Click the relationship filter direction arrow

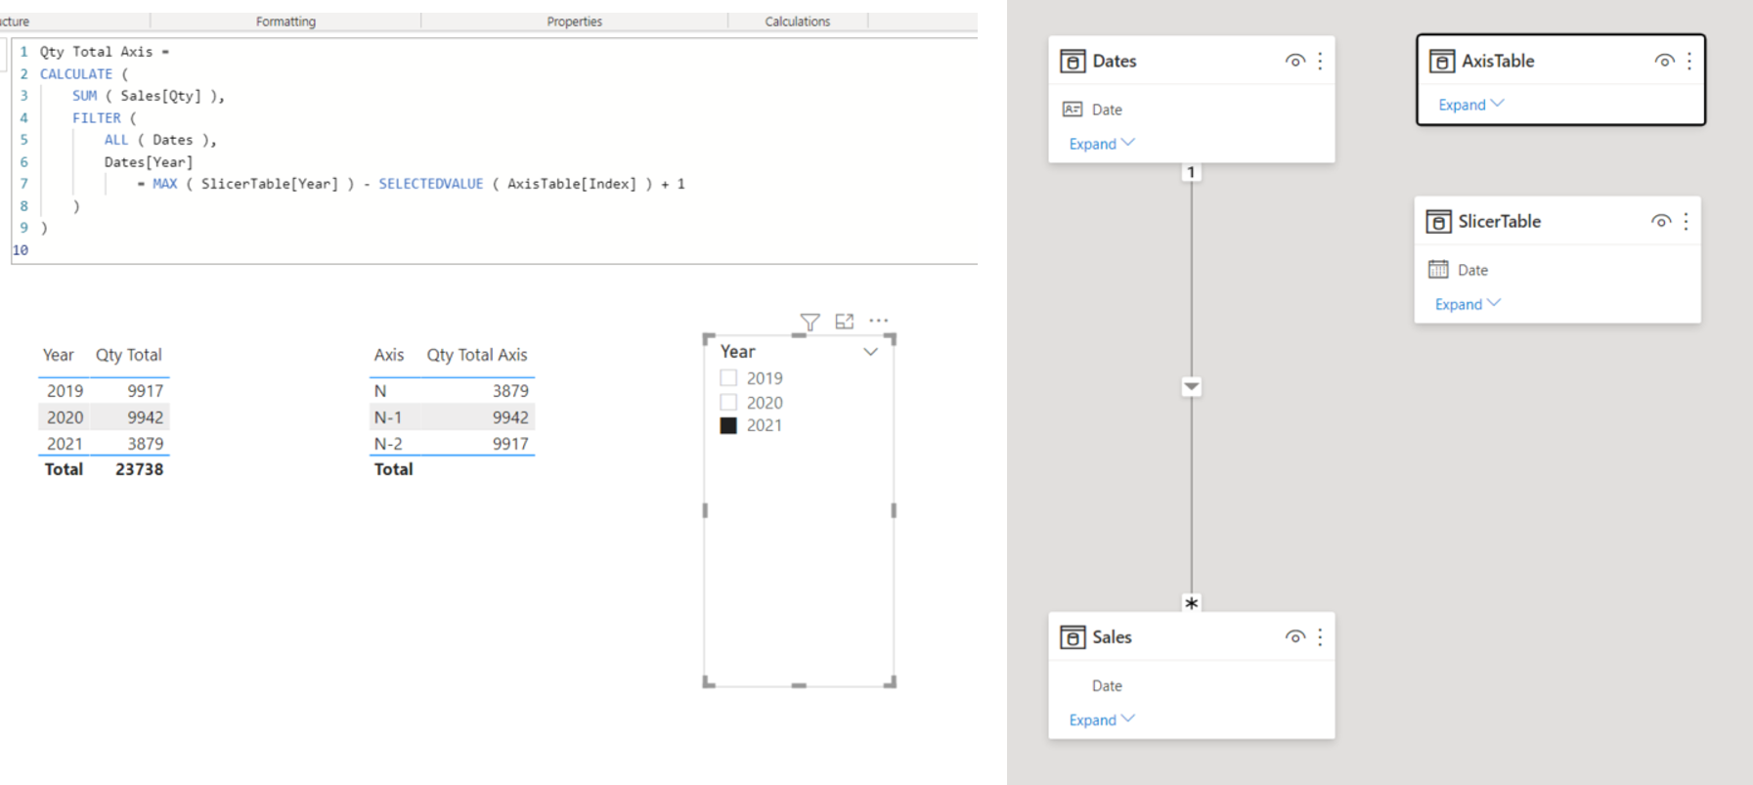click(x=1191, y=387)
